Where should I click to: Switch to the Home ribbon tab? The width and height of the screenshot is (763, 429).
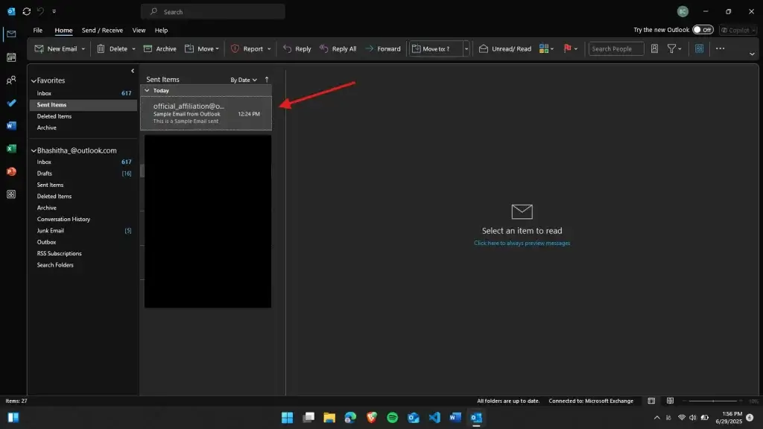63,30
